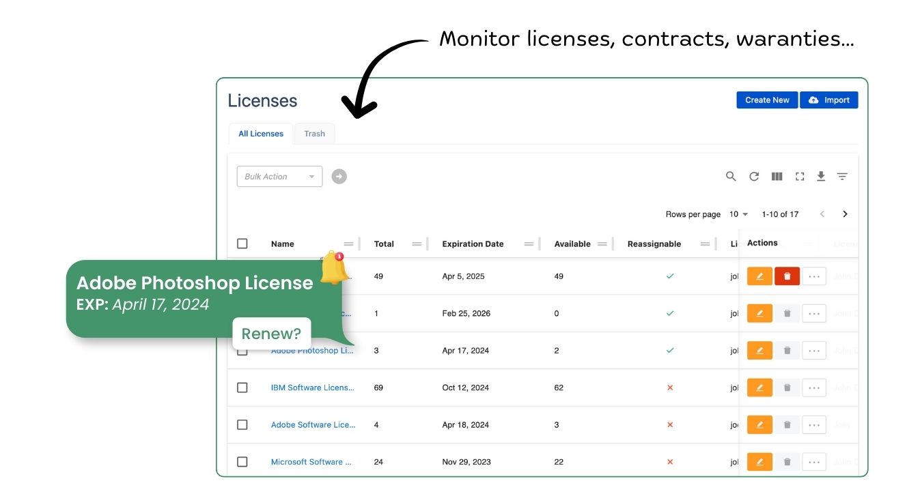Click the red delete button in first row
907x496 pixels.
pos(787,276)
